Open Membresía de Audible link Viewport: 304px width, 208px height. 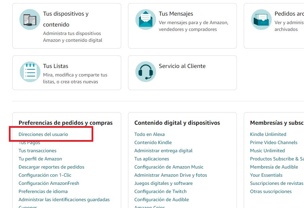274,167
